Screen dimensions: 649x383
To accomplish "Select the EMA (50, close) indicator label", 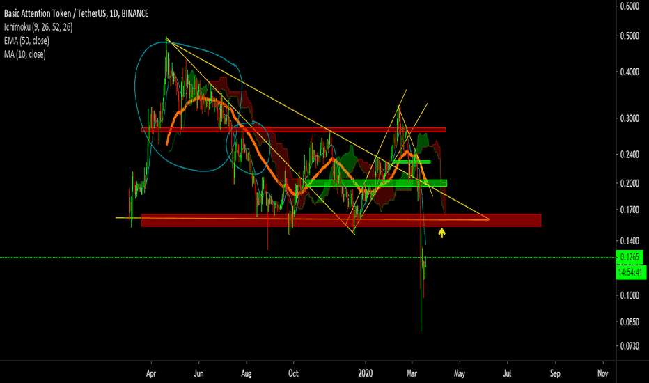I will click(26, 40).
